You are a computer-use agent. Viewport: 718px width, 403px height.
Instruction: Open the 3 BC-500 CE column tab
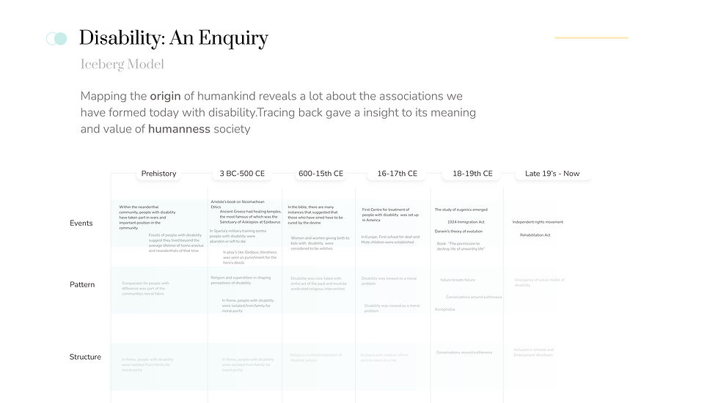[242, 174]
